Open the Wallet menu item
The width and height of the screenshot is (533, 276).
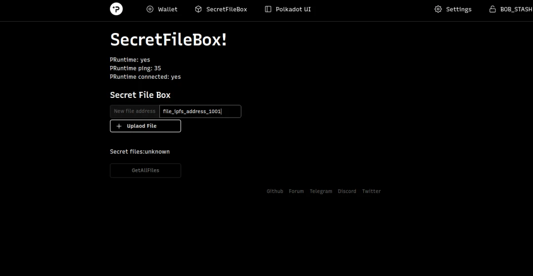[168, 9]
